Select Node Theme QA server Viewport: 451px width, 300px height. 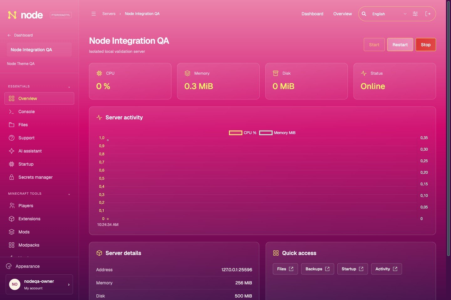pyautogui.click(x=21, y=64)
